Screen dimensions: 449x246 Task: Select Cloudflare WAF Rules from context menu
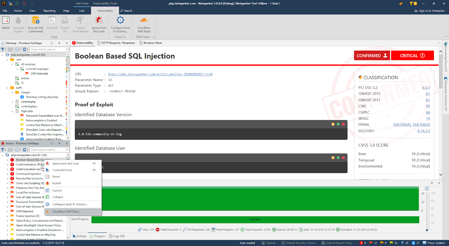click(66, 212)
